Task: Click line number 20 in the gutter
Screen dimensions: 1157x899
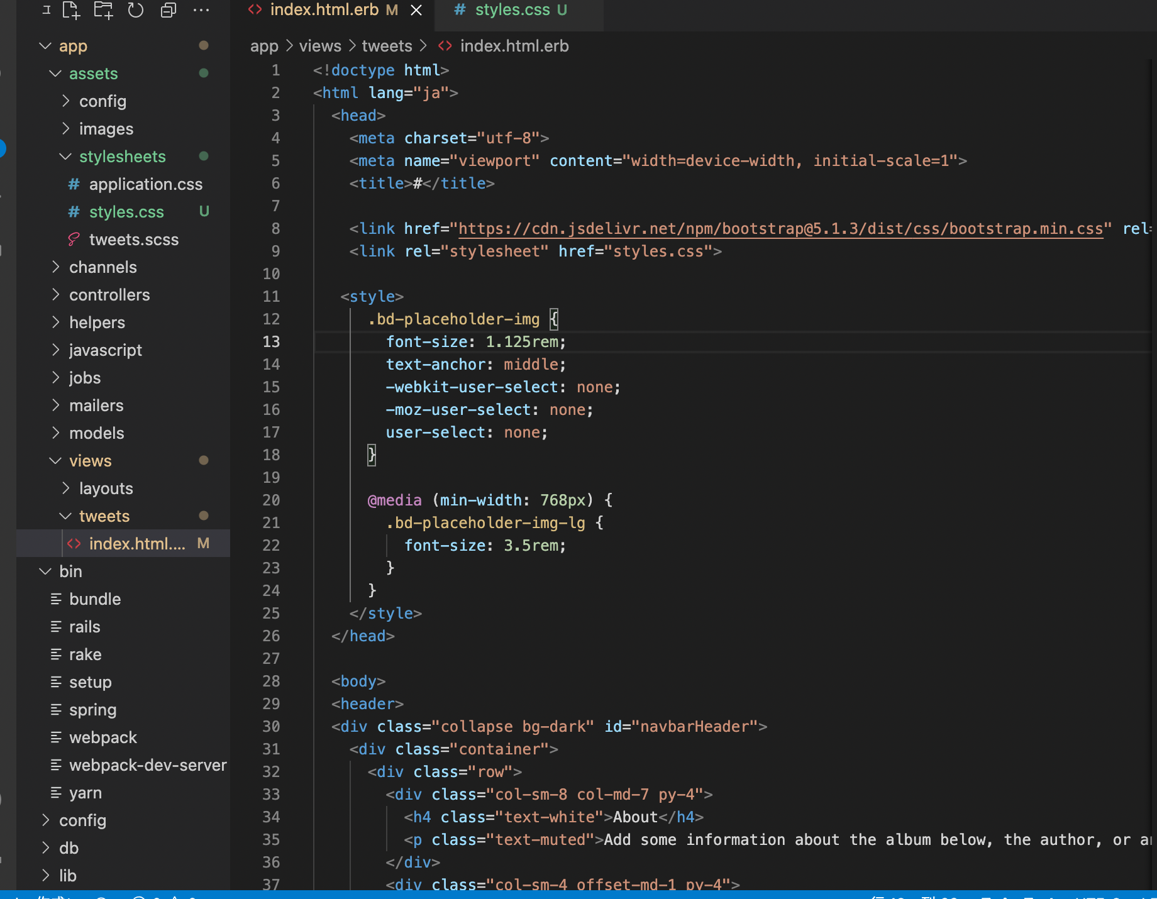Action: tap(271, 500)
